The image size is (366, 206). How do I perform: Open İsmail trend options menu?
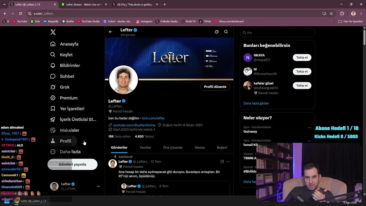(309, 141)
